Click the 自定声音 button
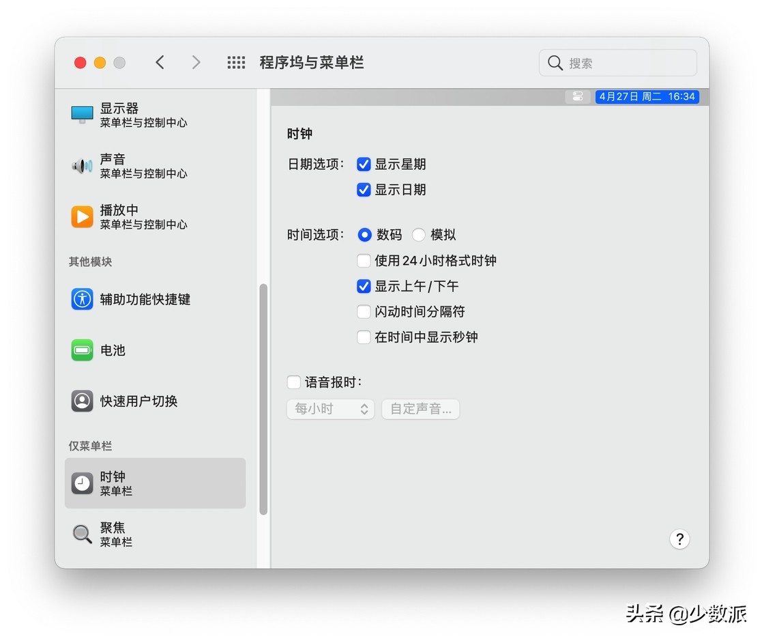 coord(420,409)
